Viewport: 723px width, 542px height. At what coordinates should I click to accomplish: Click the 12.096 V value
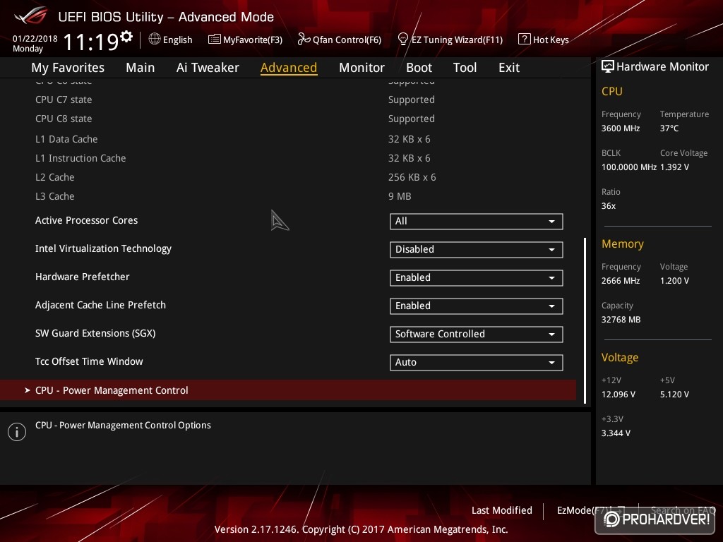(x=619, y=395)
